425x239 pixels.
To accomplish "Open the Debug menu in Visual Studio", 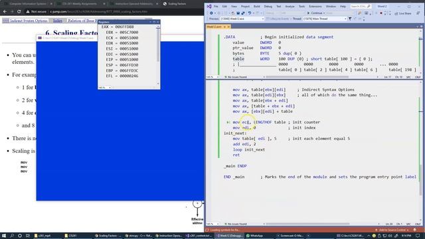I will (x=268, y=6).
